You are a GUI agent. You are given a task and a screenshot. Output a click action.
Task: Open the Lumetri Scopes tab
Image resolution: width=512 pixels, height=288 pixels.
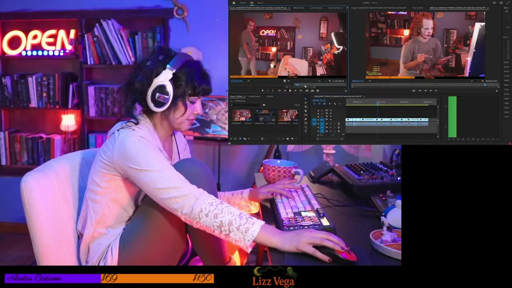[316, 8]
